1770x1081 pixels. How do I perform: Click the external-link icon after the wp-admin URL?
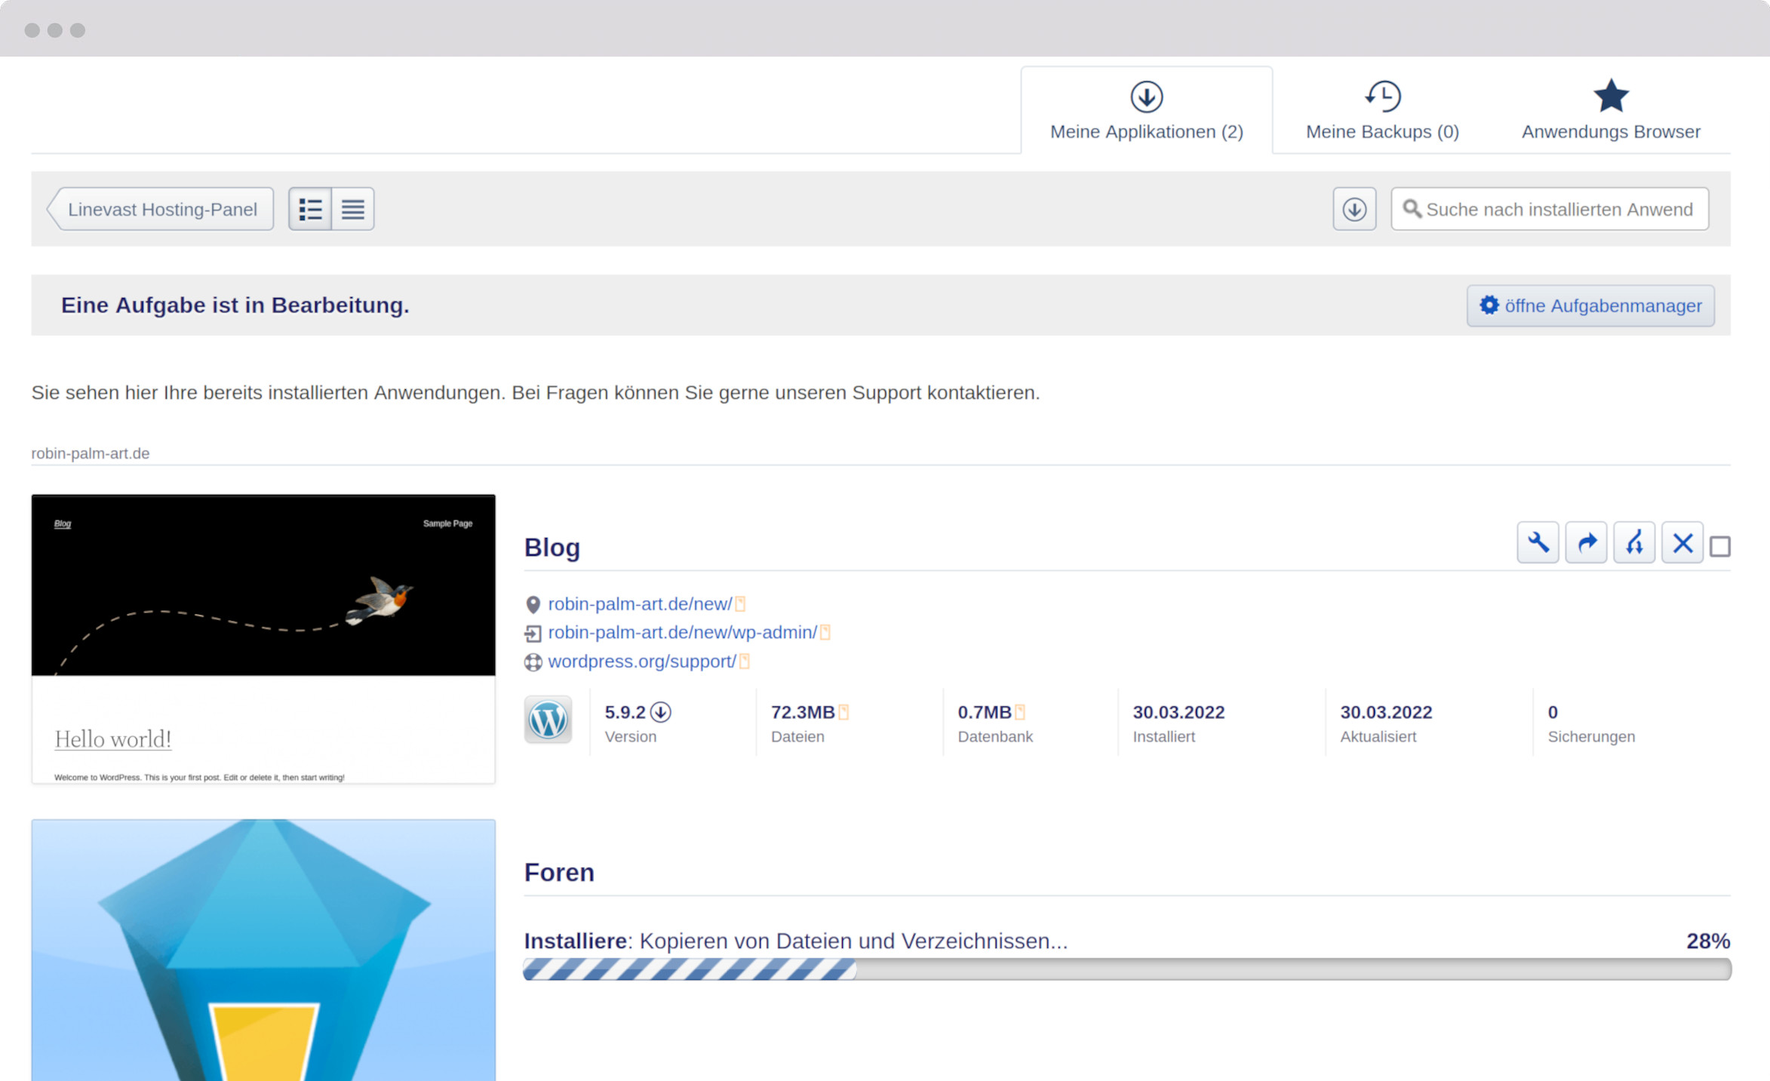[x=825, y=633]
